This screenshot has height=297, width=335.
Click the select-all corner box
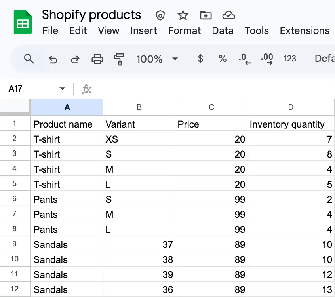click(x=15, y=106)
